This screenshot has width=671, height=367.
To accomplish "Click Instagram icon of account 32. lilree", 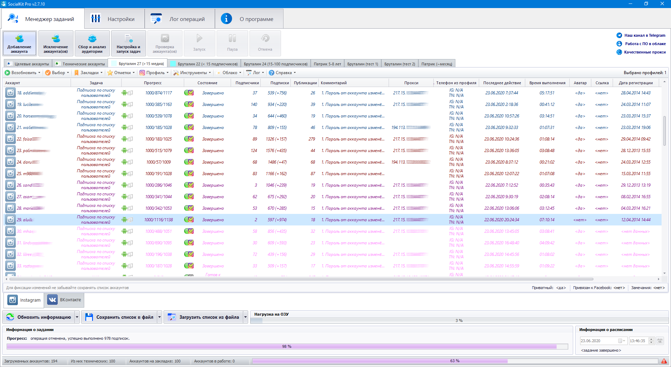I will tap(10, 254).
